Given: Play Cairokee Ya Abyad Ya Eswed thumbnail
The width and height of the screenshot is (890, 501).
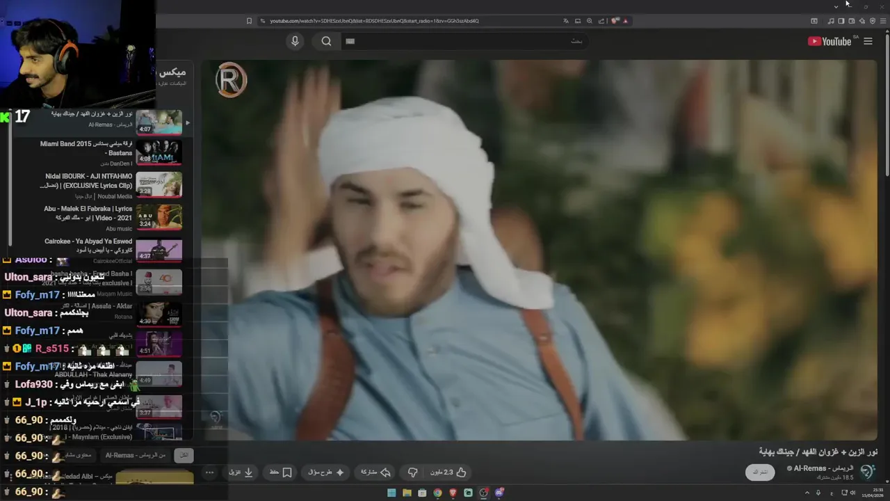Looking at the screenshot, I should [x=159, y=249].
